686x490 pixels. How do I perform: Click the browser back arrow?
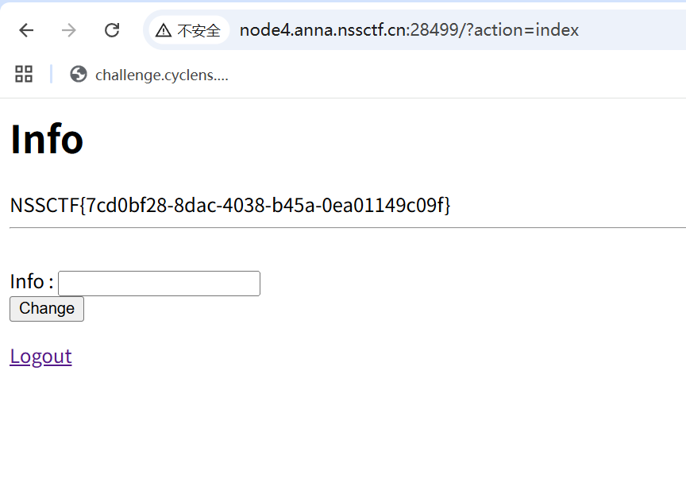click(x=26, y=30)
